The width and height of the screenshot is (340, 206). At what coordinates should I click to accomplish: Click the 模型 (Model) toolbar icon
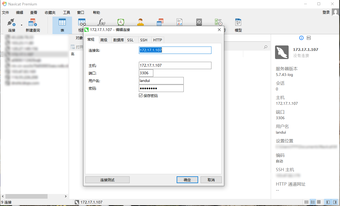(x=238, y=25)
